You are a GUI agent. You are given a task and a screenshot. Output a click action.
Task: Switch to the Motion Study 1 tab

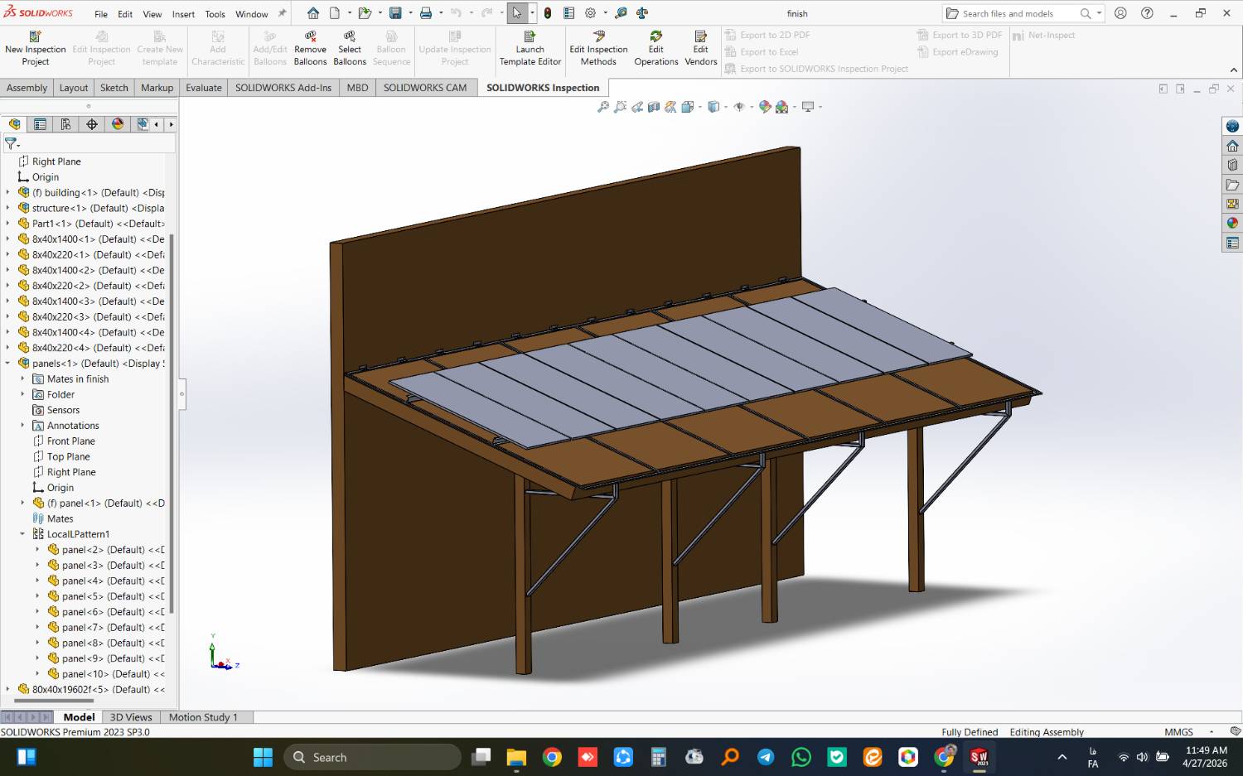[x=203, y=717]
